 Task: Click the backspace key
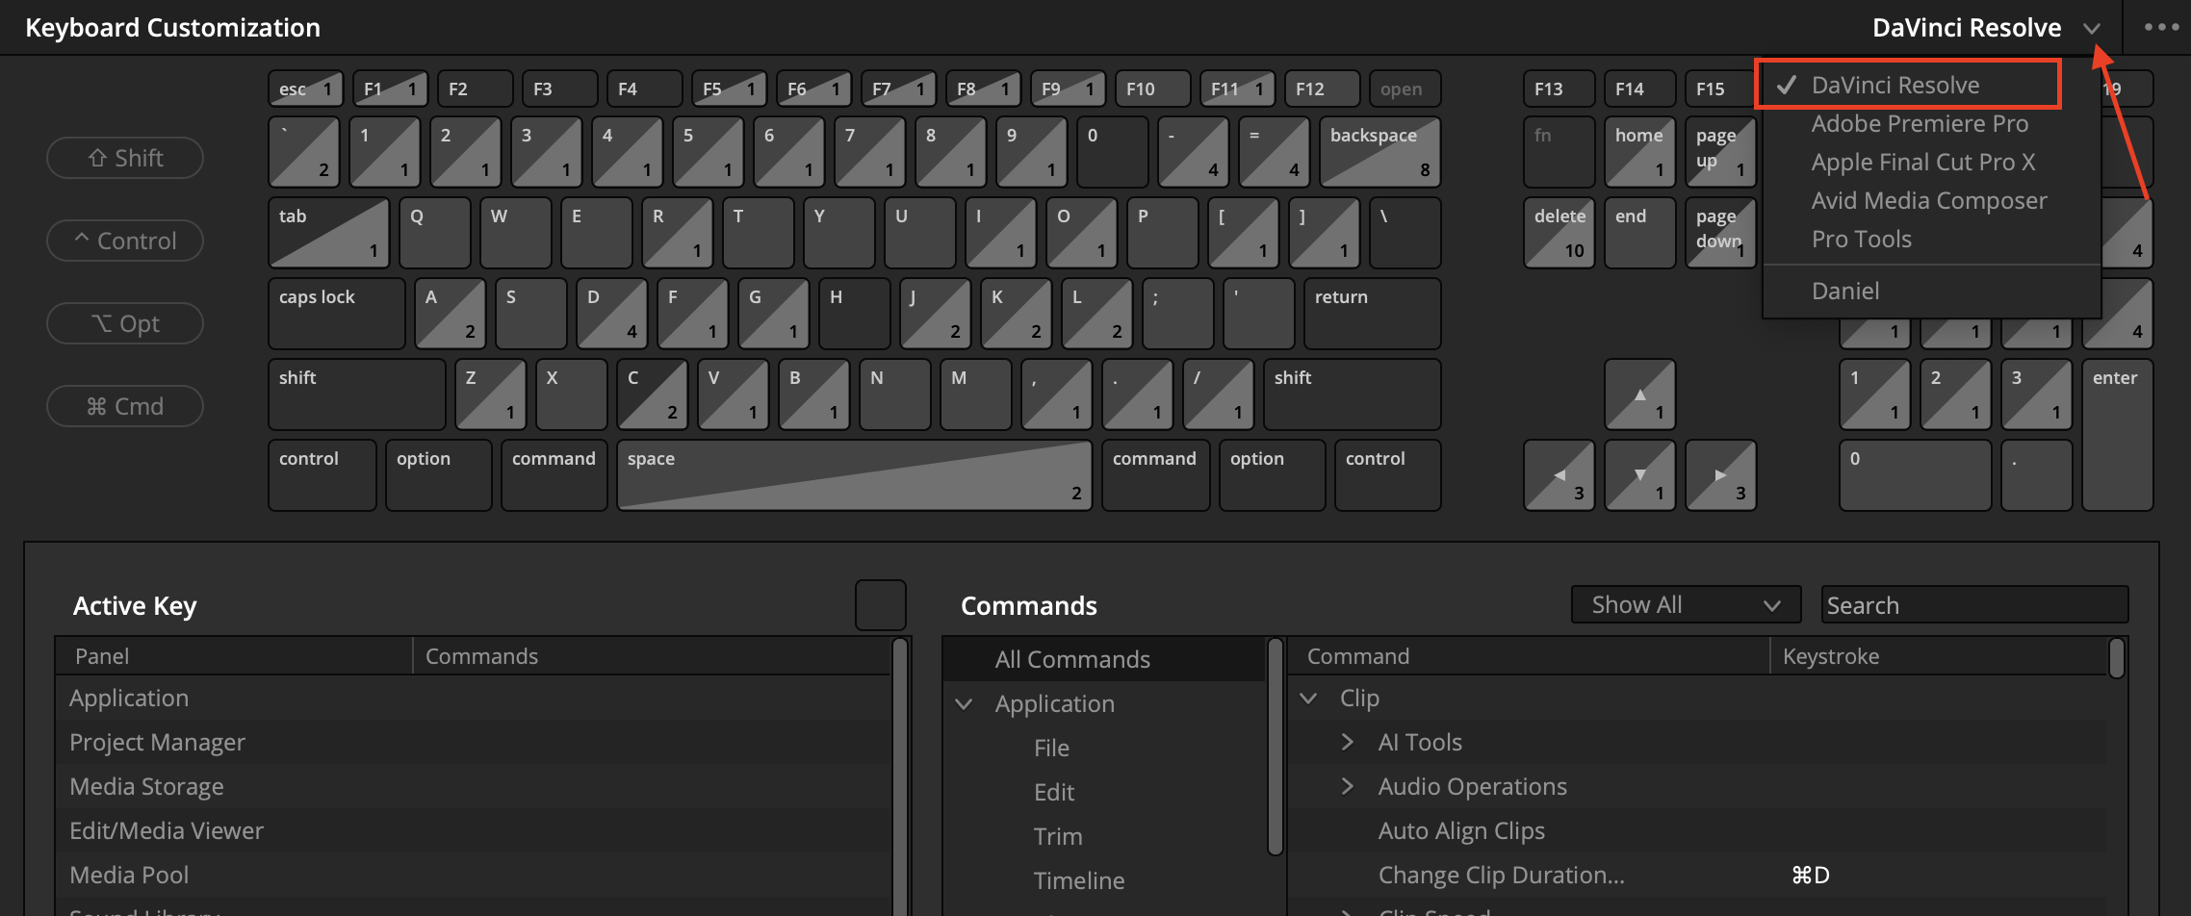click(x=1380, y=152)
